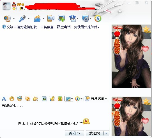Expand webcam video options arrow
Screen dimensions: 152x138
tap(14, 18)
